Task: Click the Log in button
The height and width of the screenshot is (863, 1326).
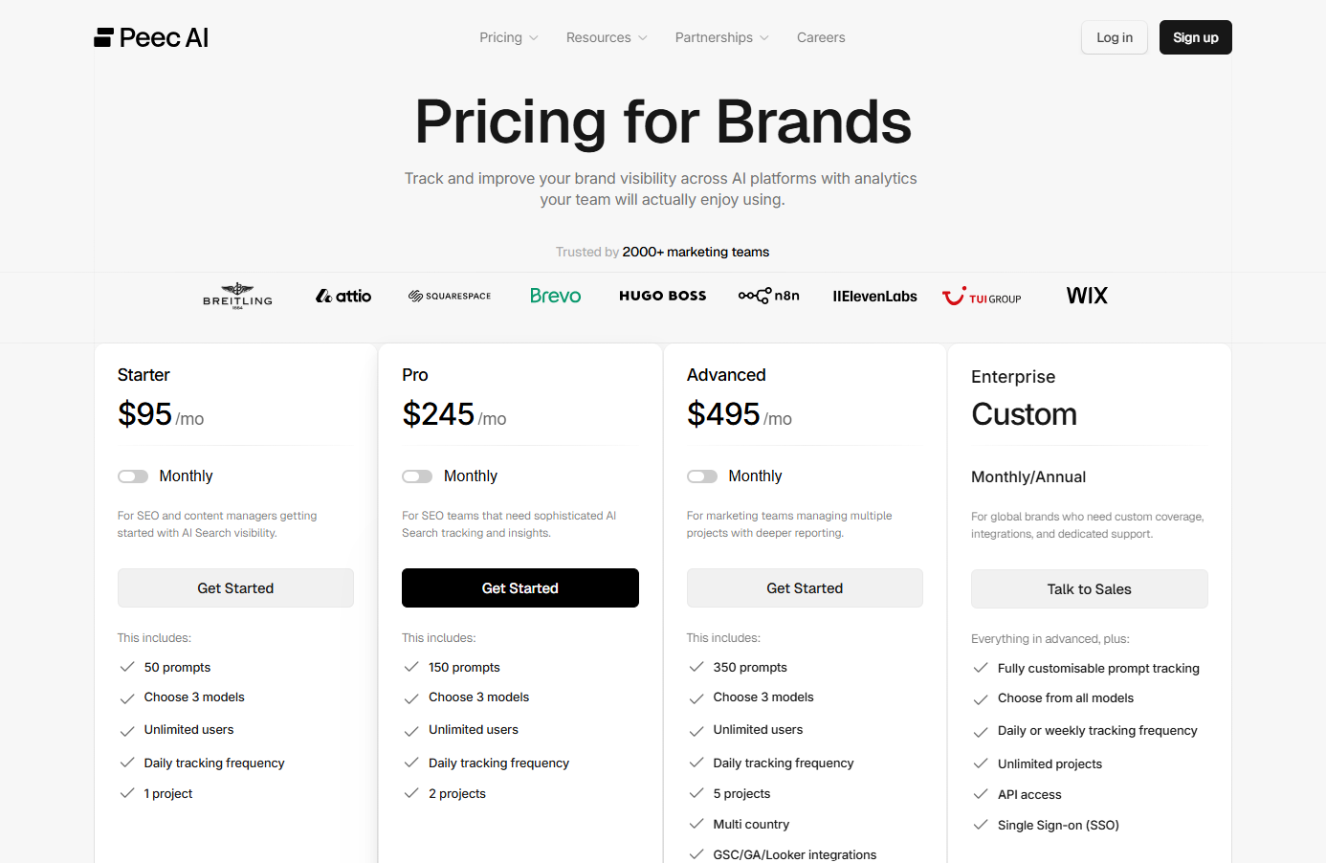Action: (1115, 37)
